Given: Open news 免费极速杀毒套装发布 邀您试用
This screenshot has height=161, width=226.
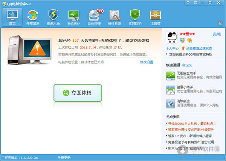Looking at the screenshot, I should pos(191,142).
